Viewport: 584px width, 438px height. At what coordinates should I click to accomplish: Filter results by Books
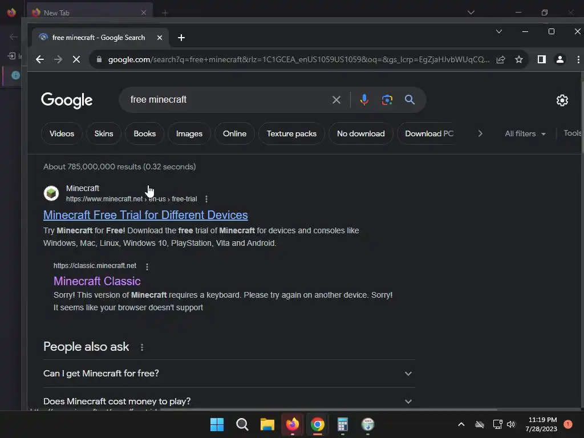click(144, 133)
